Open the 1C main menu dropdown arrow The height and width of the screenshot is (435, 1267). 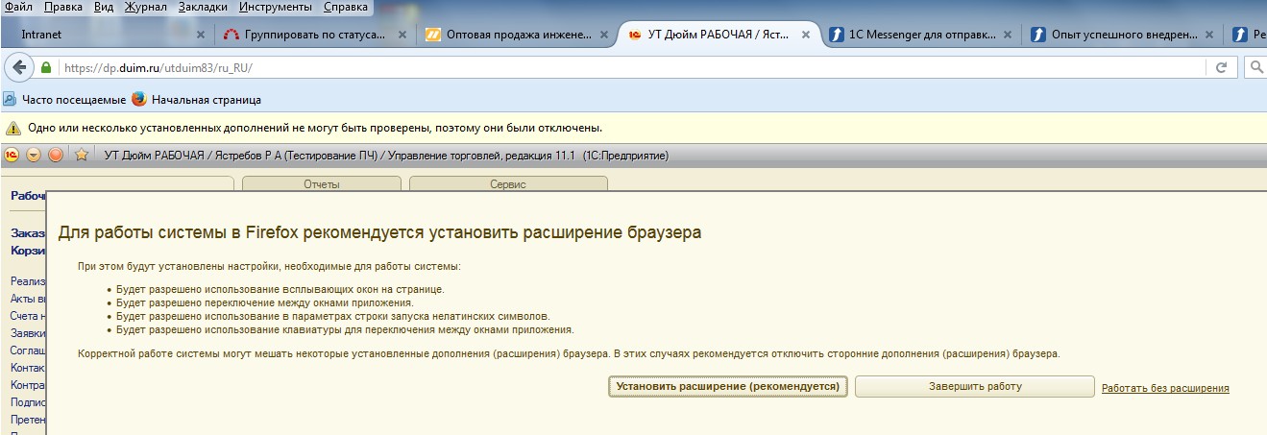pos(34,155)
